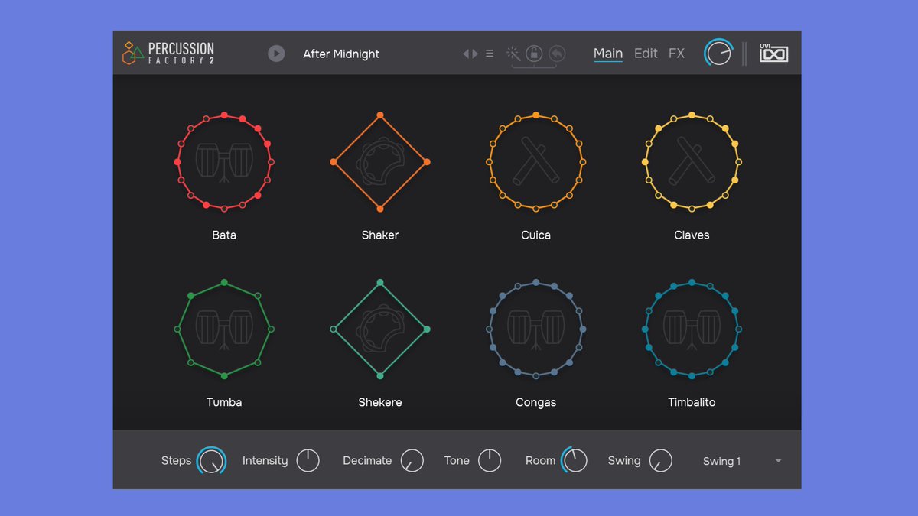Toggle the top step dot of Tumba
918x516 pixels.
(224, 282)
